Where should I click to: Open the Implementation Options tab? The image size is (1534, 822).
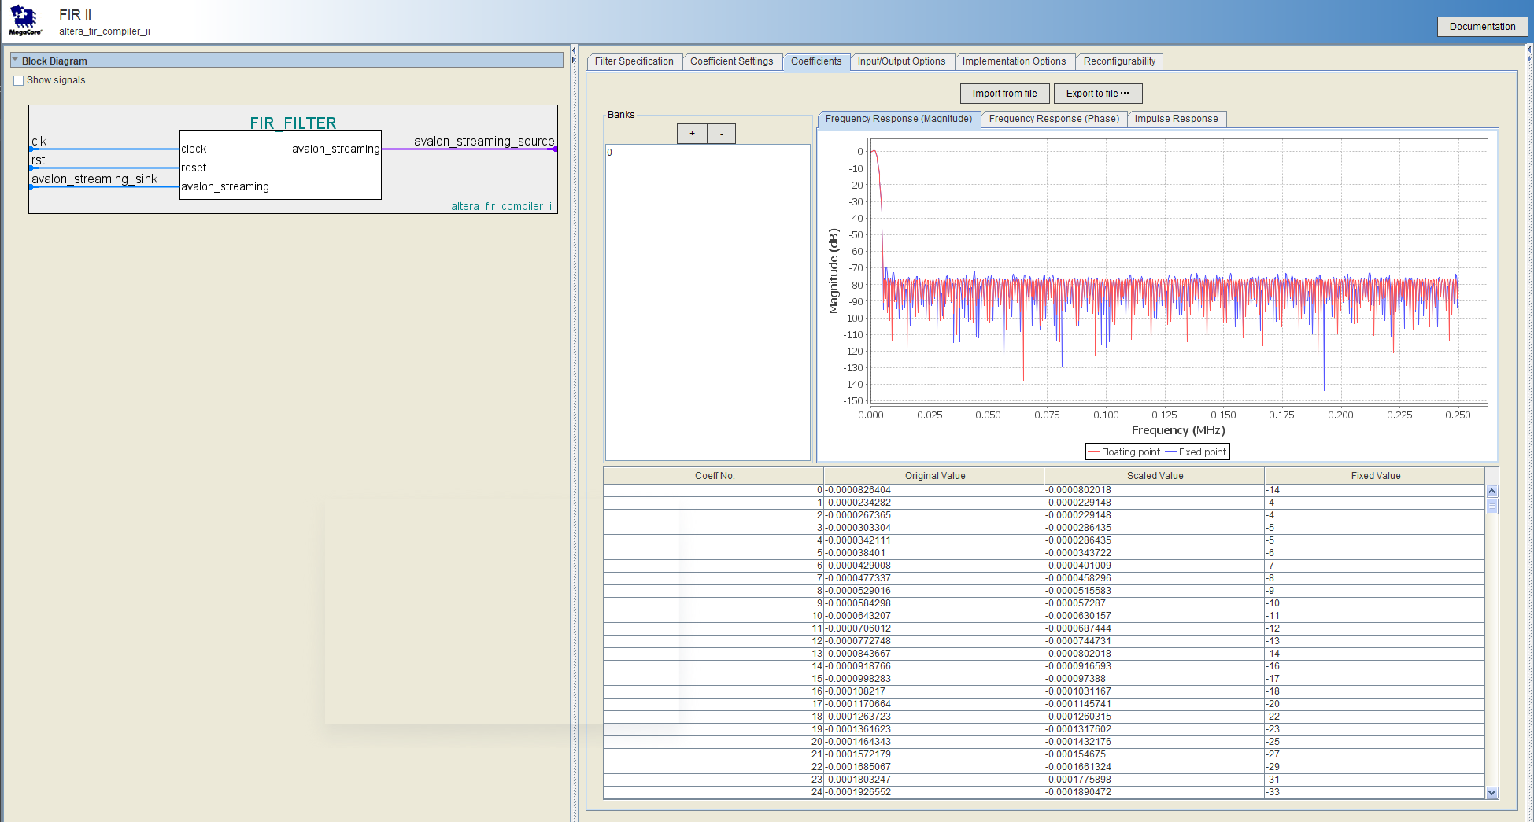(x=1015, y=61)
